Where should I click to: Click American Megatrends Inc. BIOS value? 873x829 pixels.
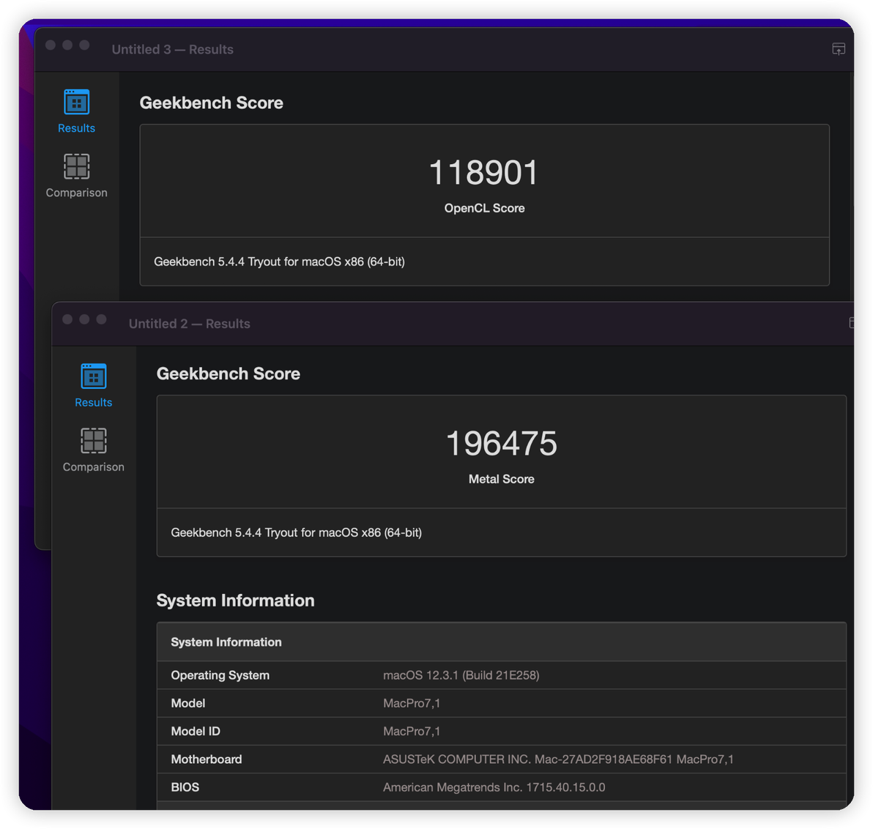494,787
